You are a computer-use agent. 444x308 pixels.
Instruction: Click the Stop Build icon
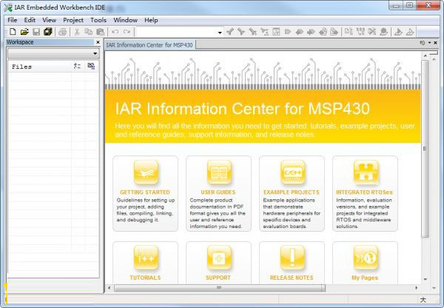pyautogui.click(x=371, y=32)
